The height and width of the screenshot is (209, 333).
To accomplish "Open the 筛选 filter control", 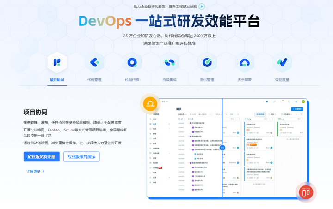I will point(272,114).
